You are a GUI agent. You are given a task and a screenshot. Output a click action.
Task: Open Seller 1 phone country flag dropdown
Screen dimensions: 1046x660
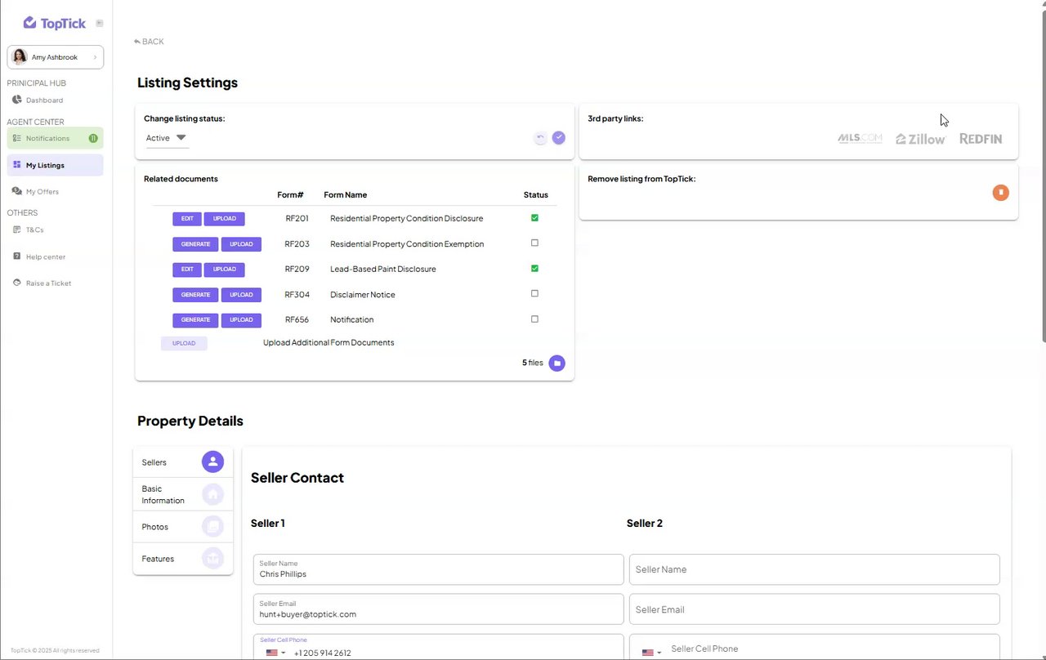(x=275, y=653)
